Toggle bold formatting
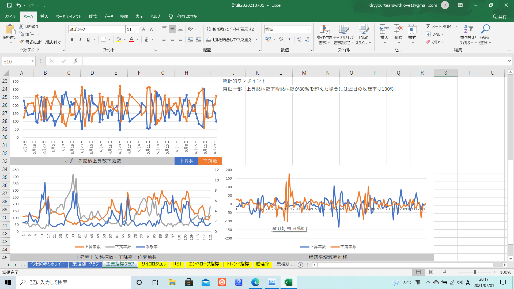This screenshot has width=514, height=289. point(72,40)
